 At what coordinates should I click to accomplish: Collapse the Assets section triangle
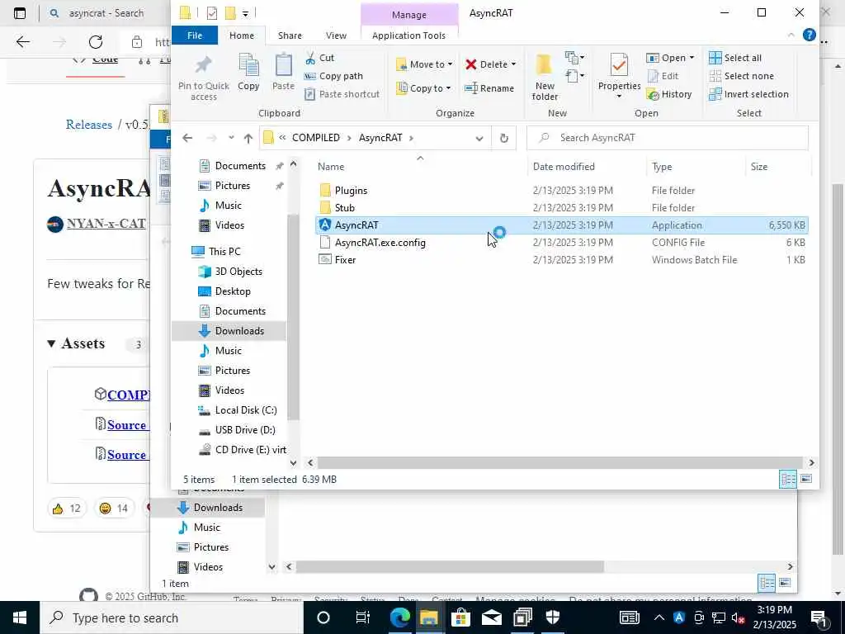pyautogui.click(x=51, y=343)
